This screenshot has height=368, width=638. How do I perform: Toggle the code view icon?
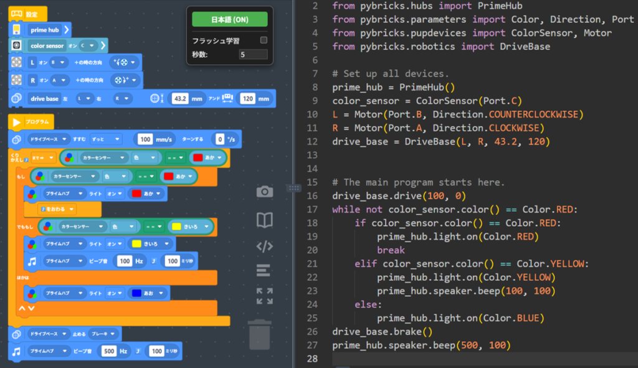[265, 246]
